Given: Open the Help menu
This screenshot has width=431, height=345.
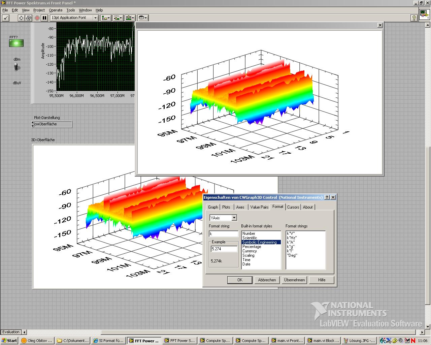Looking at the screenshot, I should tap(99, 10).
